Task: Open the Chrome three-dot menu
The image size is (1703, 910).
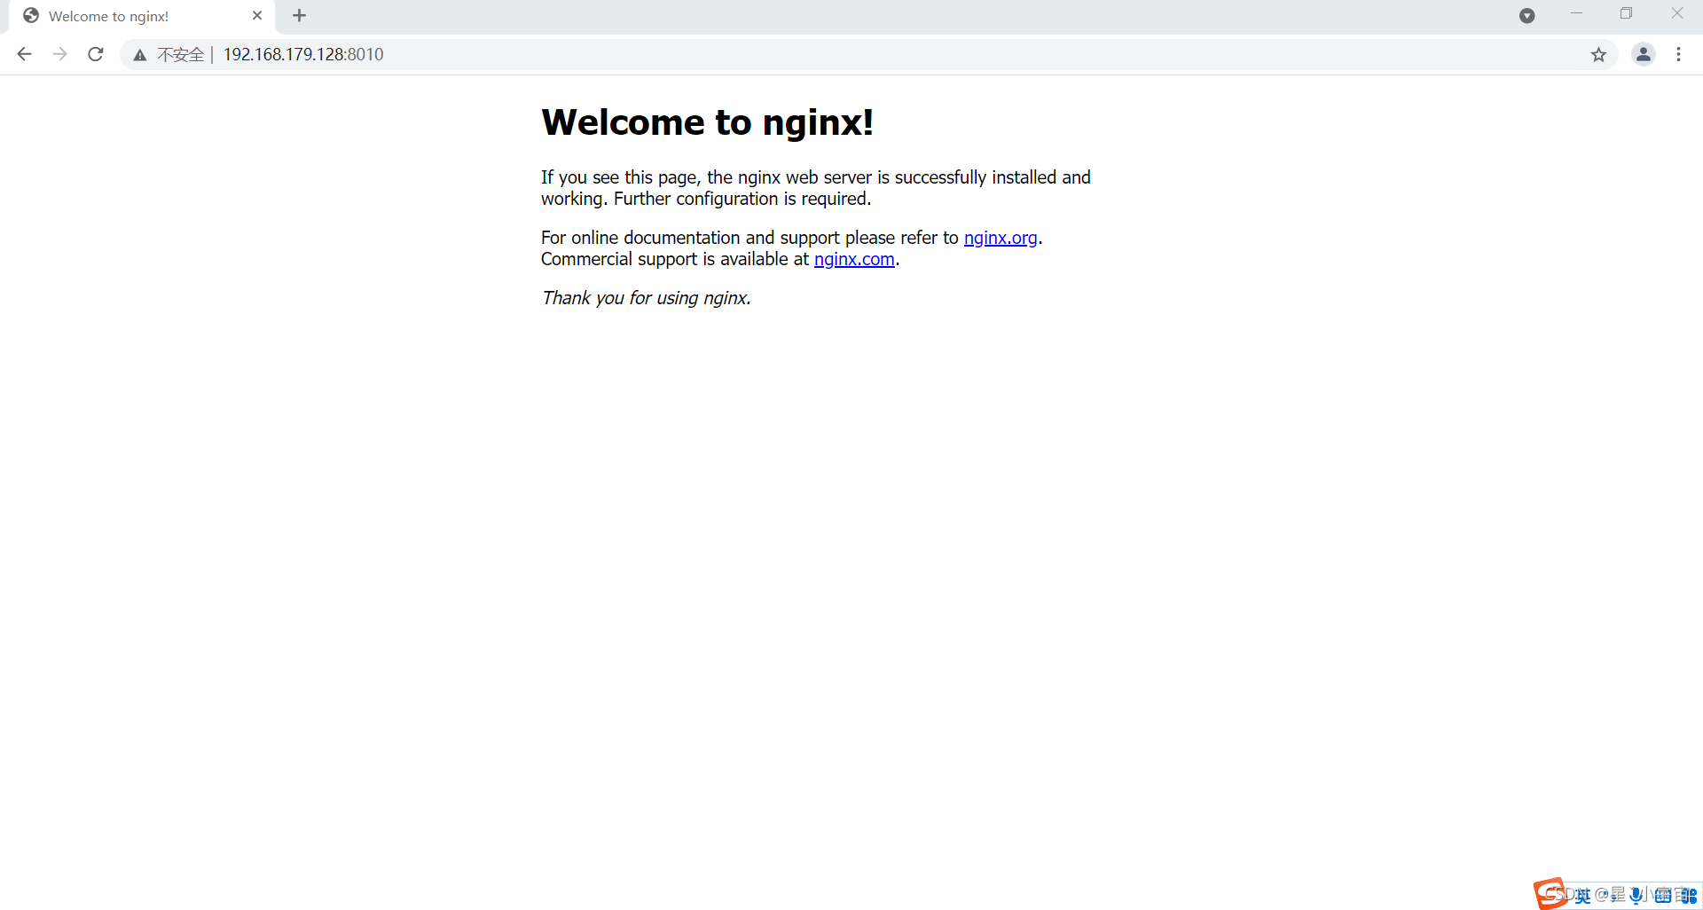Action: tap(1678, 54)
